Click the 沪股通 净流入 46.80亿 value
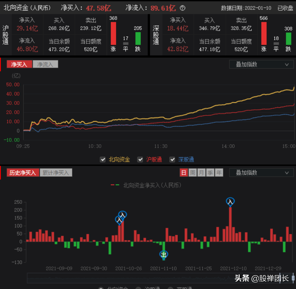This screenshot has width=296, height=289. (x=27, y=49)
